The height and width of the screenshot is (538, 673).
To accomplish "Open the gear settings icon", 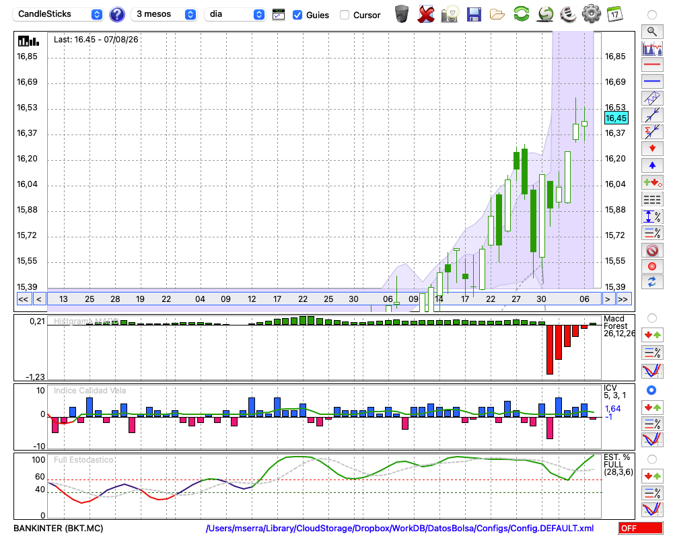I will pos(592,13).
